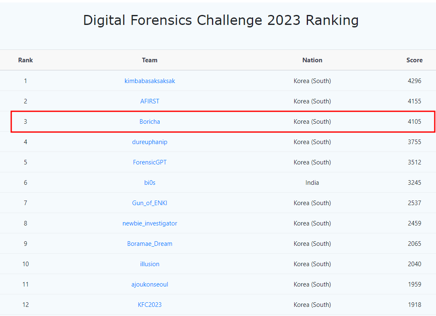Click the Rank column header
The height and width of the screenshot is (316, 436).
pos(26,60)
